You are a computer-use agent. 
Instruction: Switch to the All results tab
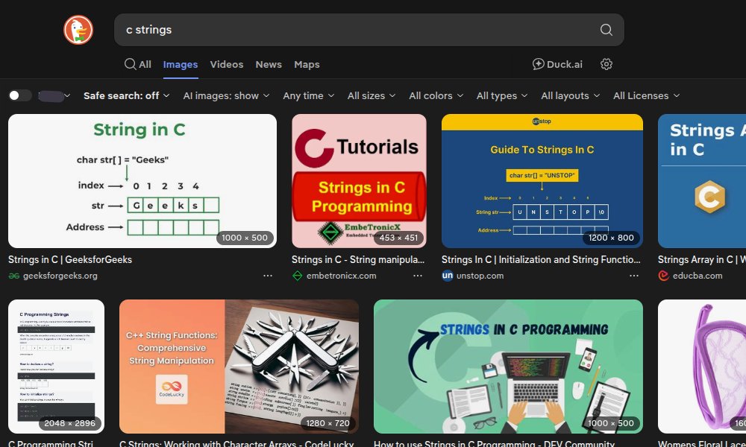coord(138,64)
